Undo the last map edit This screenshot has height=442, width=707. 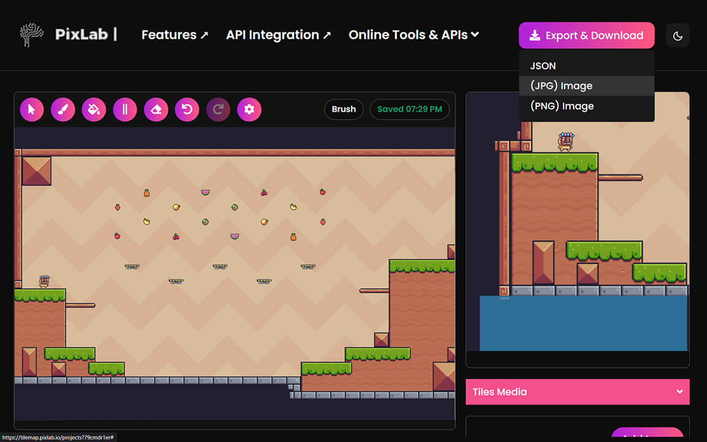coord(187,109)
